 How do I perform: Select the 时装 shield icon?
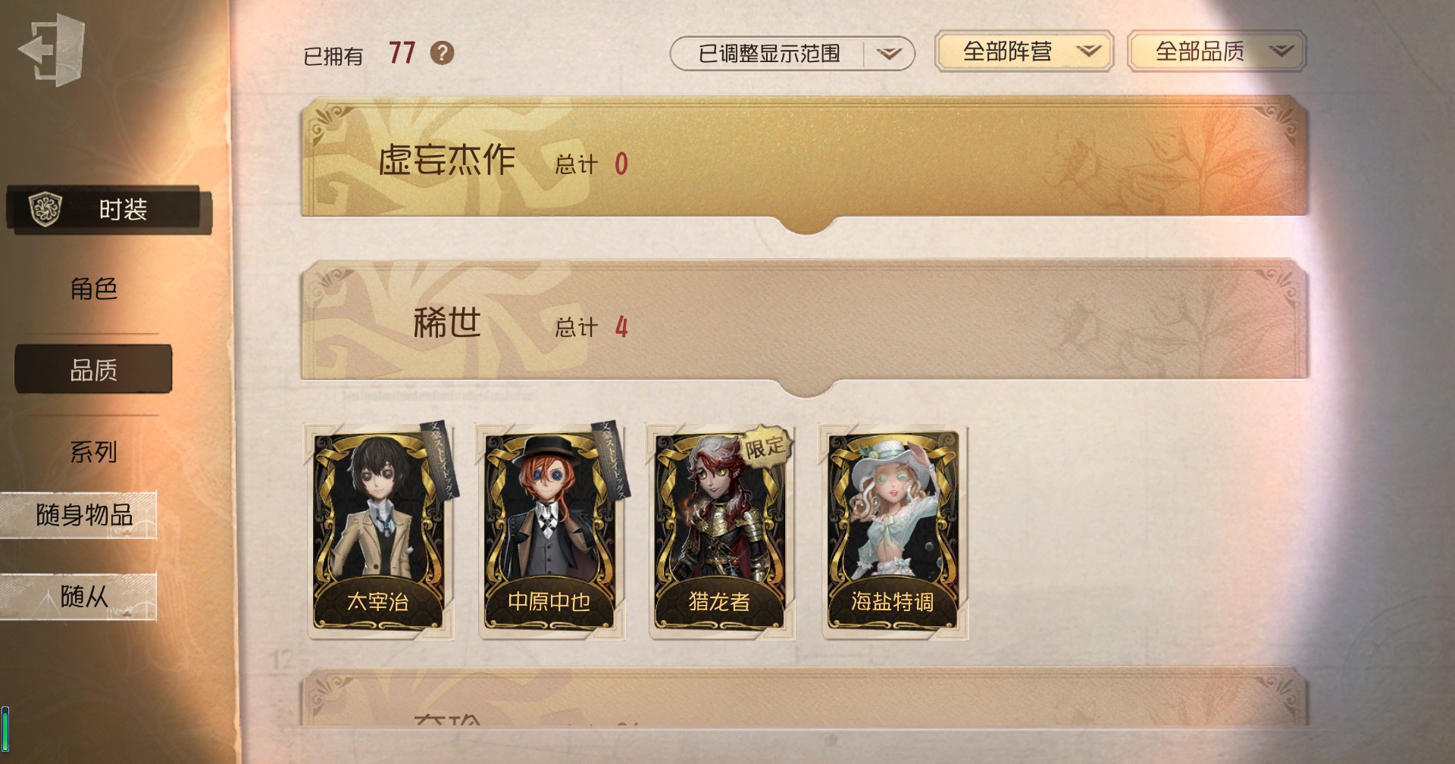(x=45, y=209)
